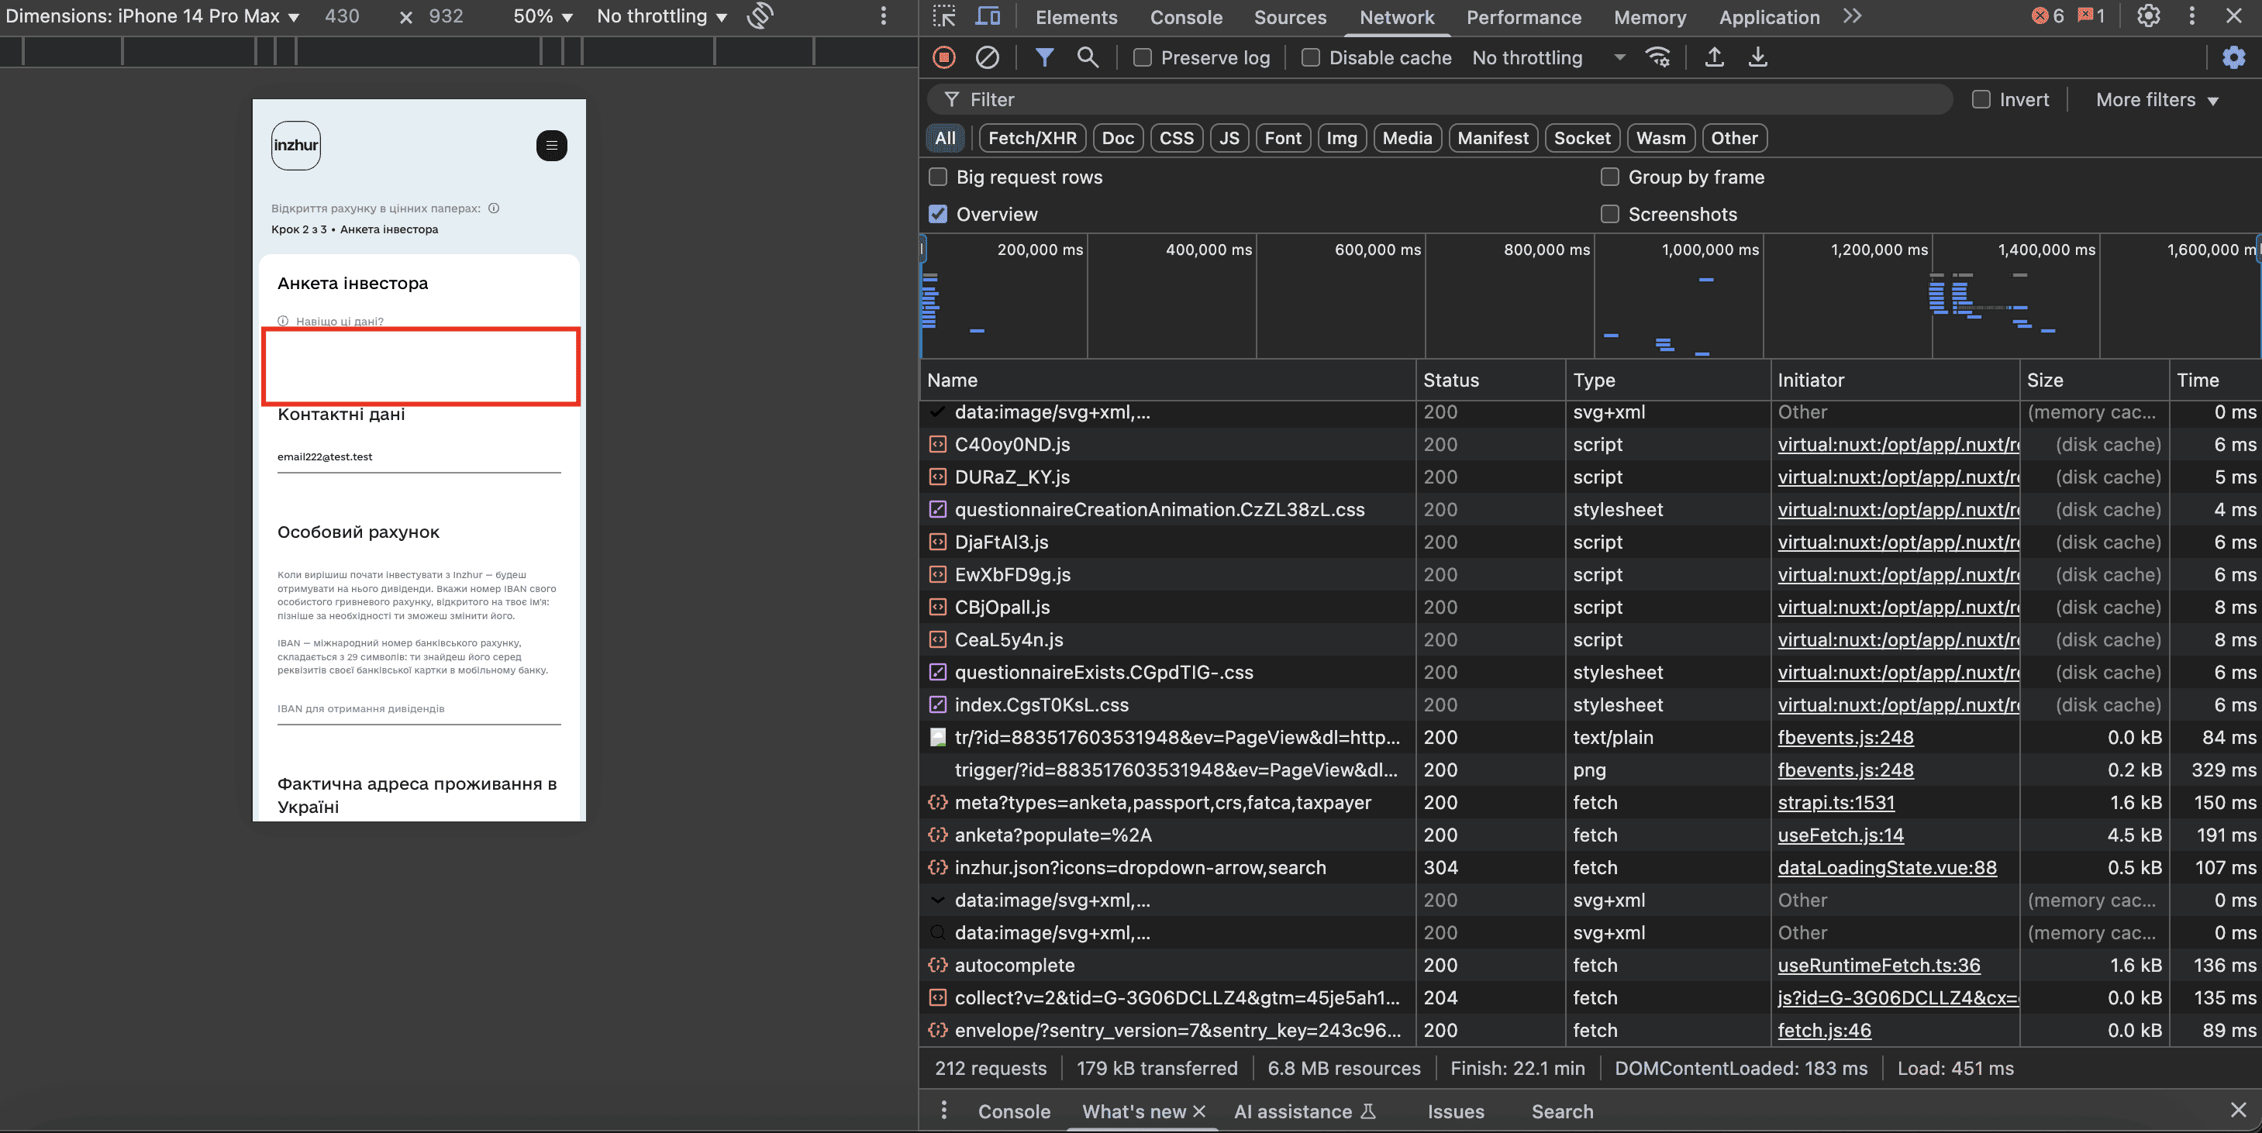The height and width of the screenshot is (1133, 2262).
Task: Click the search magnifier in Network toolbar
Action: (1087, 58)
